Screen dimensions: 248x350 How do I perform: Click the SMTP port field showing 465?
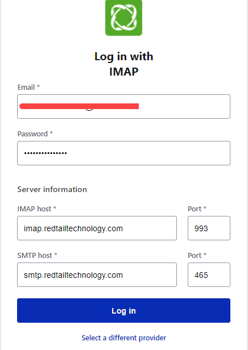(209, 275)
